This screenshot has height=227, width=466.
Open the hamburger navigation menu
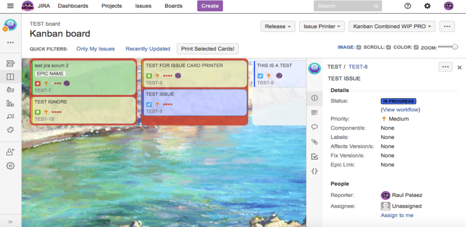click(11, 6)
